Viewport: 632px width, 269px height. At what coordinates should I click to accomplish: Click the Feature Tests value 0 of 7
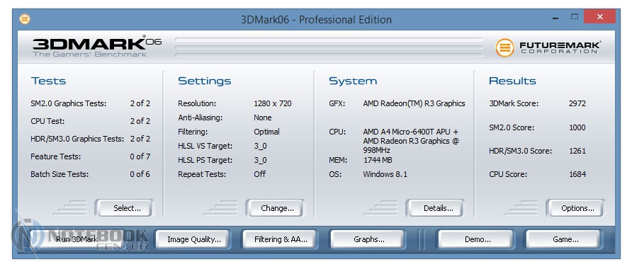coord(140,156)
